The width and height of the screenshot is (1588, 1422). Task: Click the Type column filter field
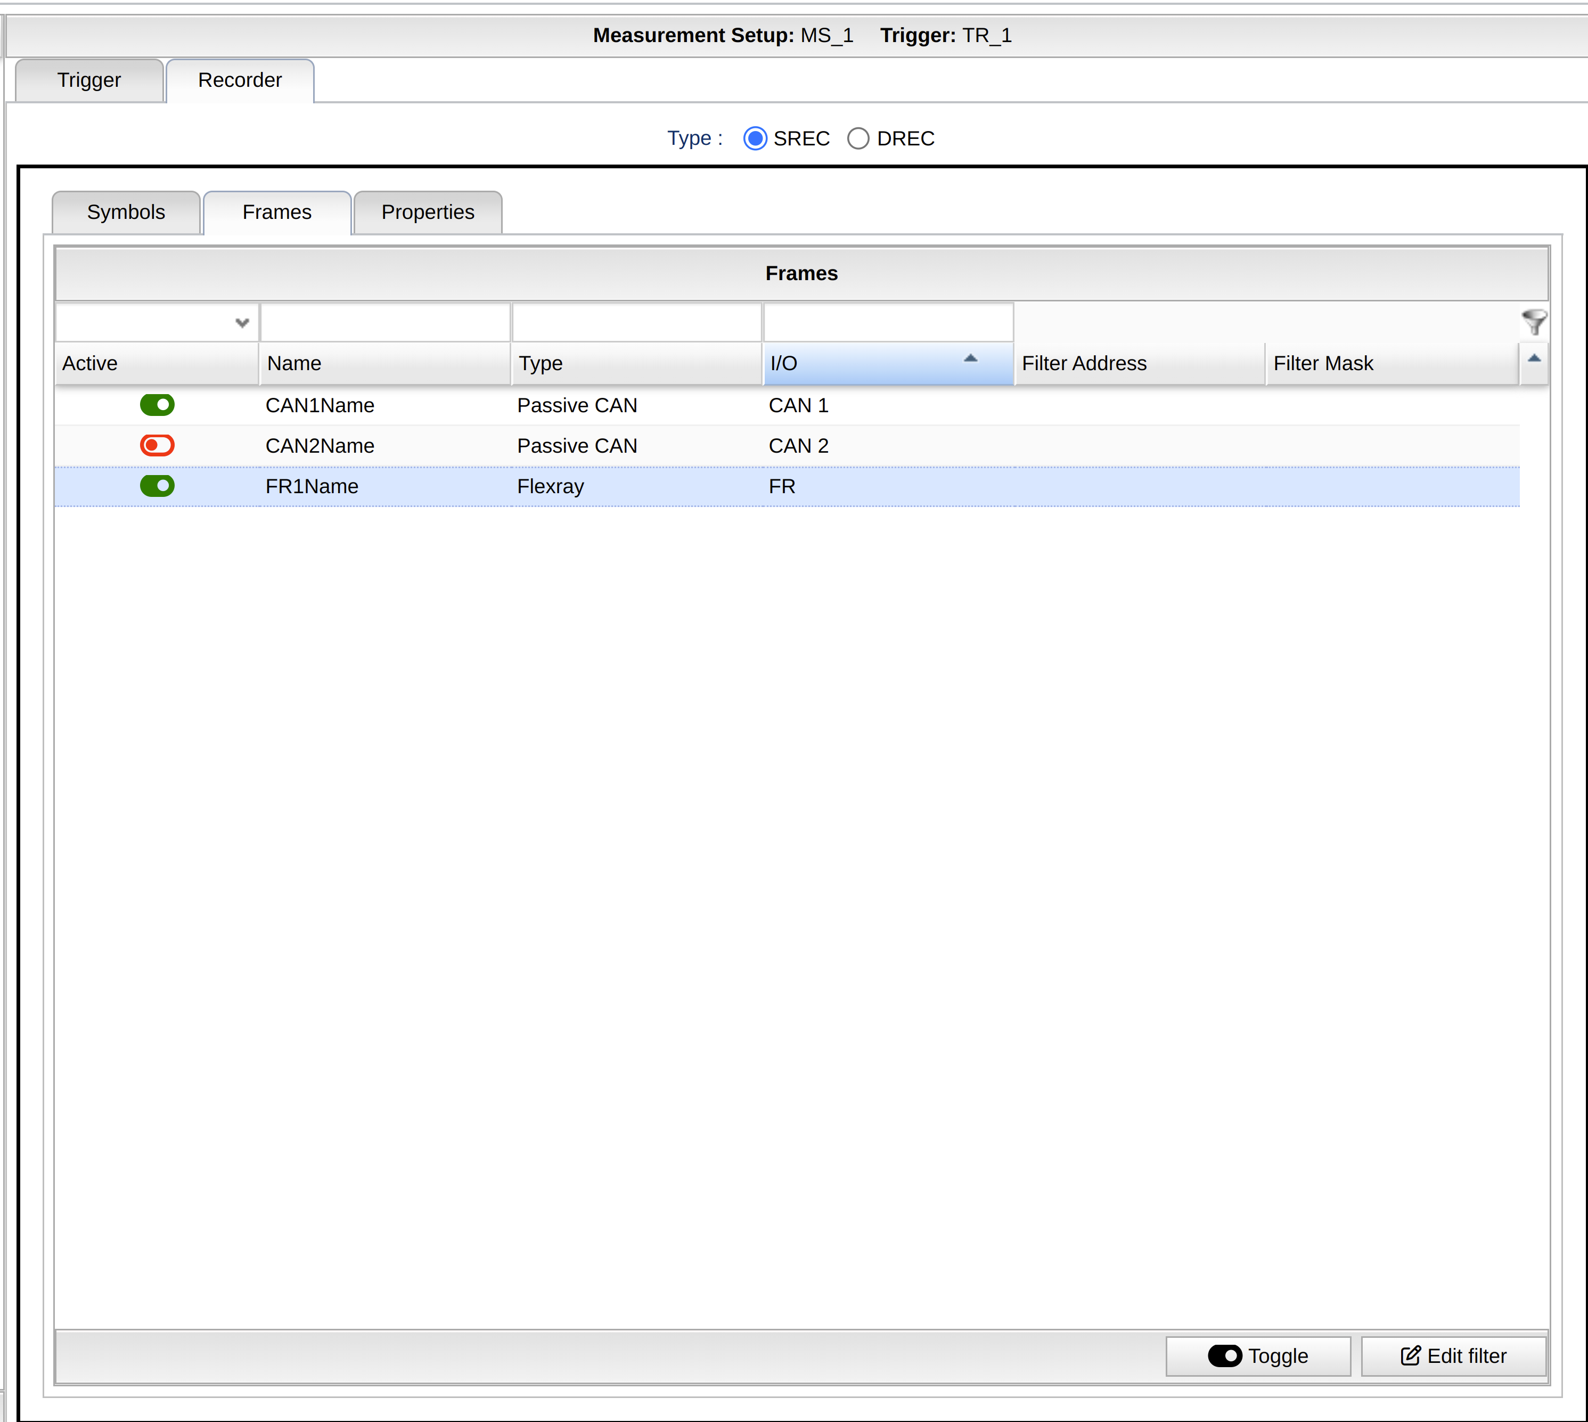[636, 323]
